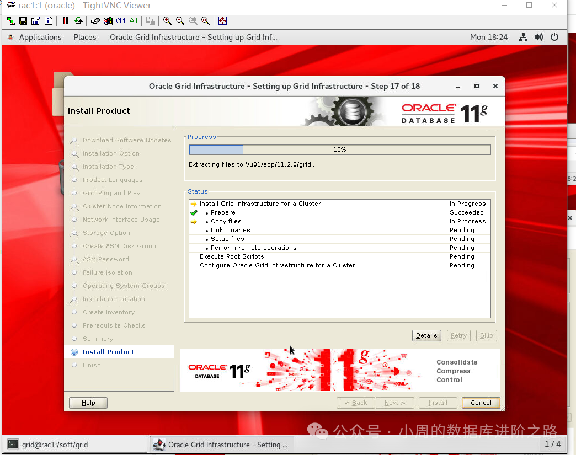The image size is (576, 455).
Task: Click the Zoom 100% magnifier icon
Action: 193,21
